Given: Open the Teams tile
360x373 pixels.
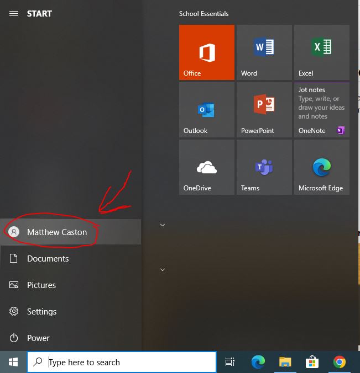Looking at the screenshot, I should (x=264, y=167).
